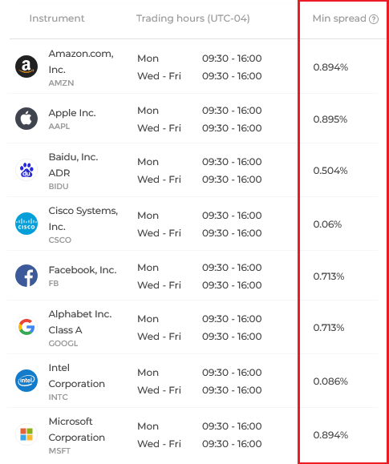Open the Amazon.com, Inc. instrument name
389x464 pixels.
[81, 62]
